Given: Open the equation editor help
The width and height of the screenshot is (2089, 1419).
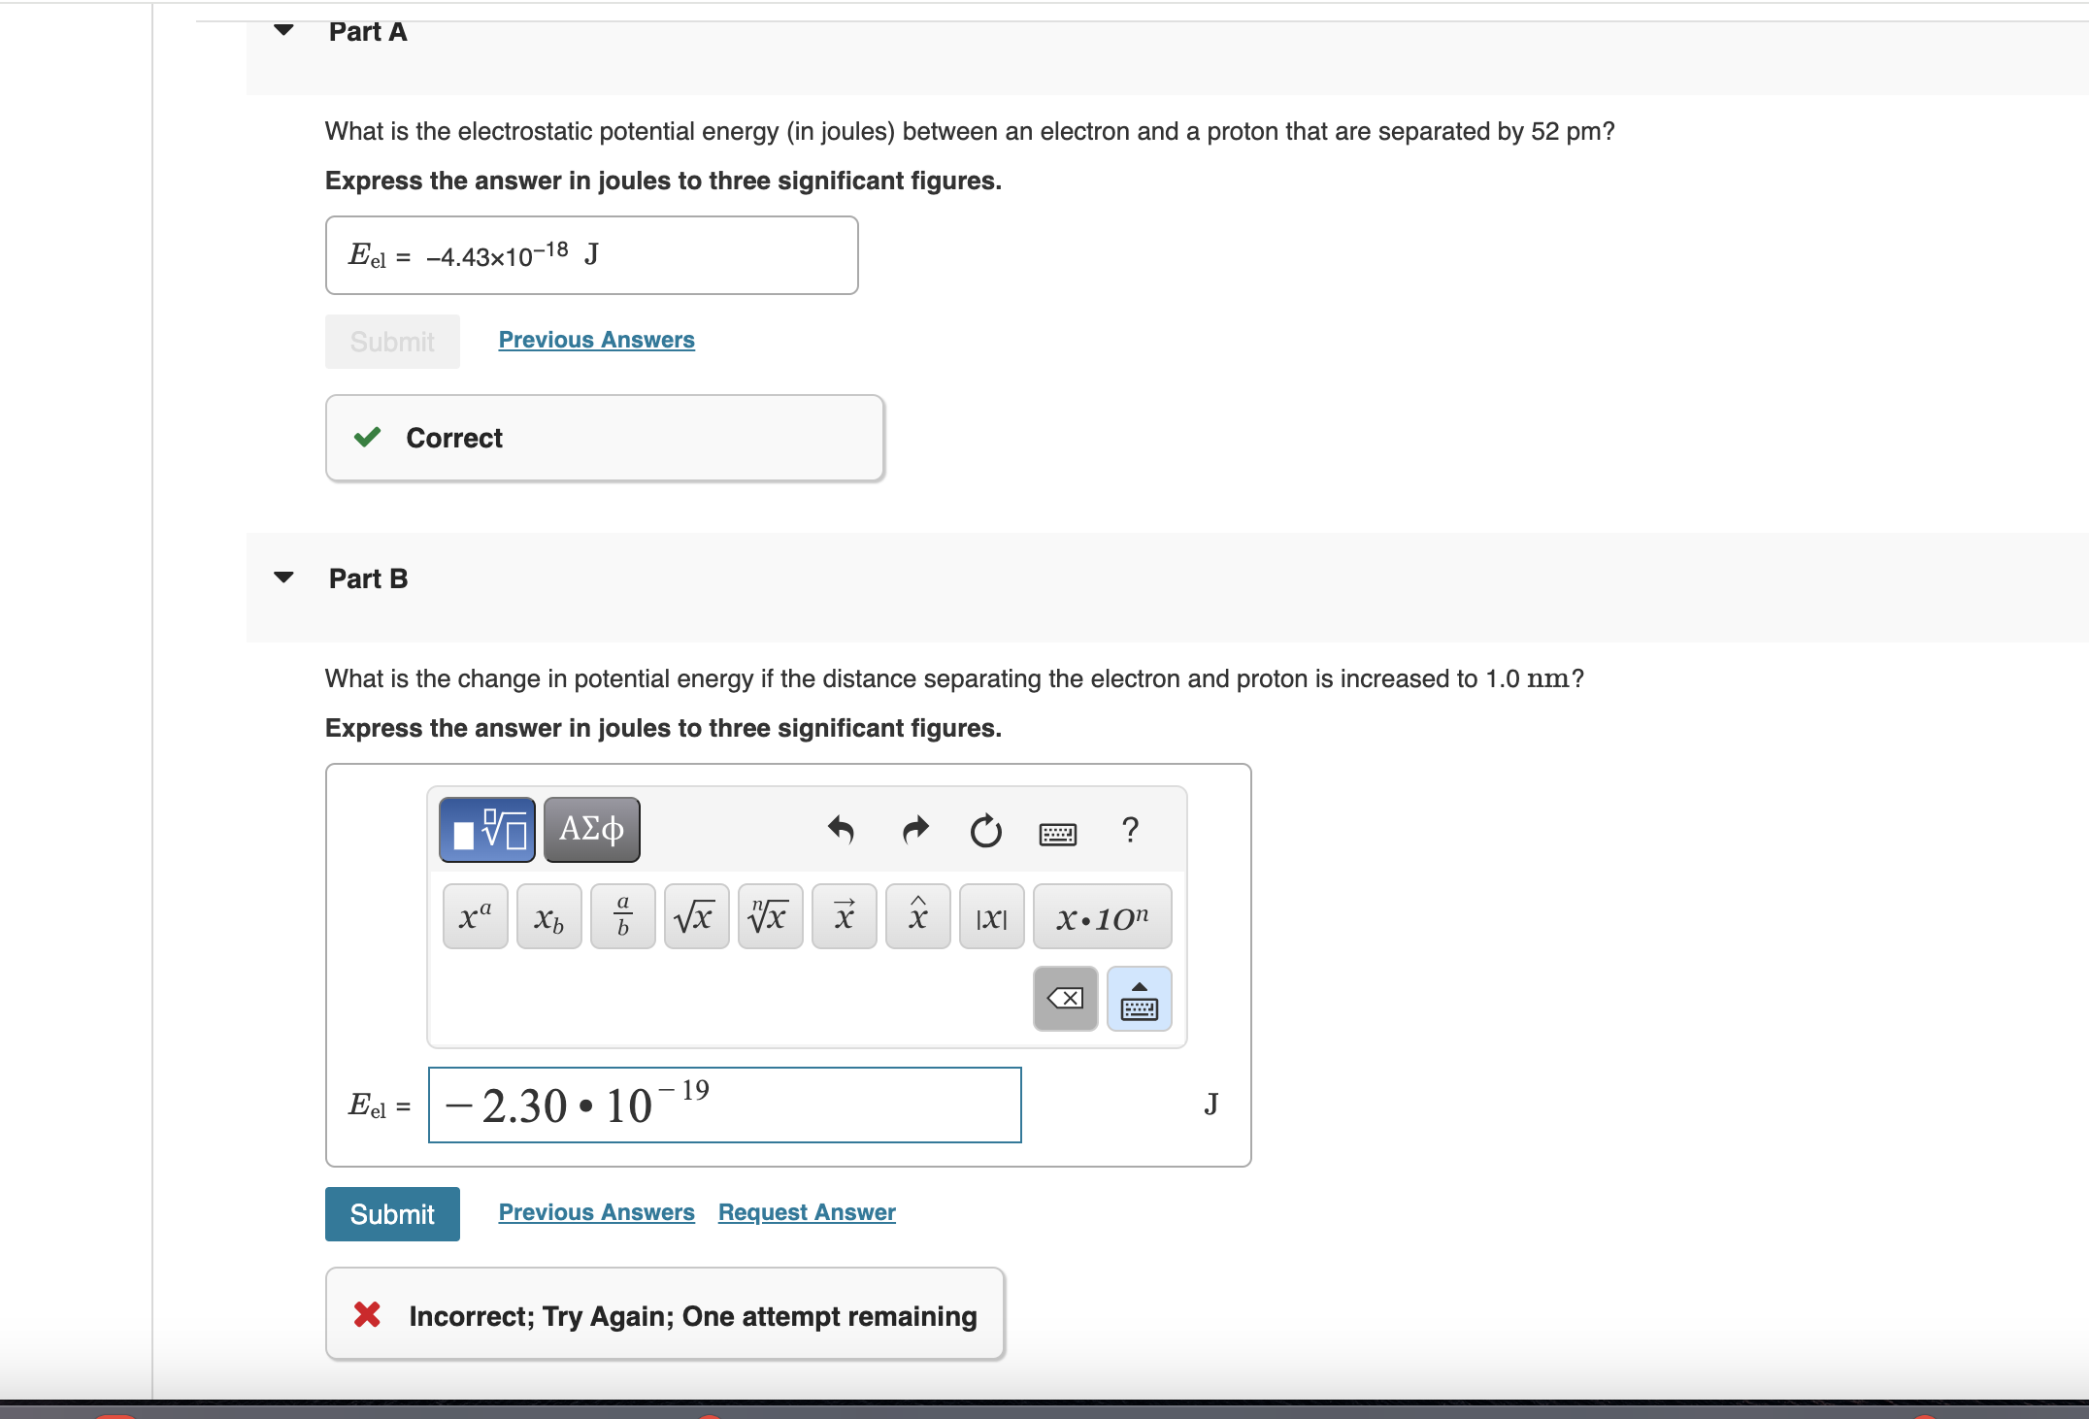Looking at the screenshot, I should 1129,831.
